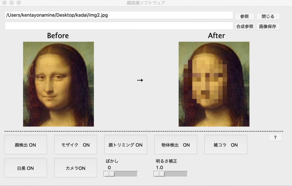
Task: Toggle the 雑コラ collage mode ON
Action: [226, 145]
